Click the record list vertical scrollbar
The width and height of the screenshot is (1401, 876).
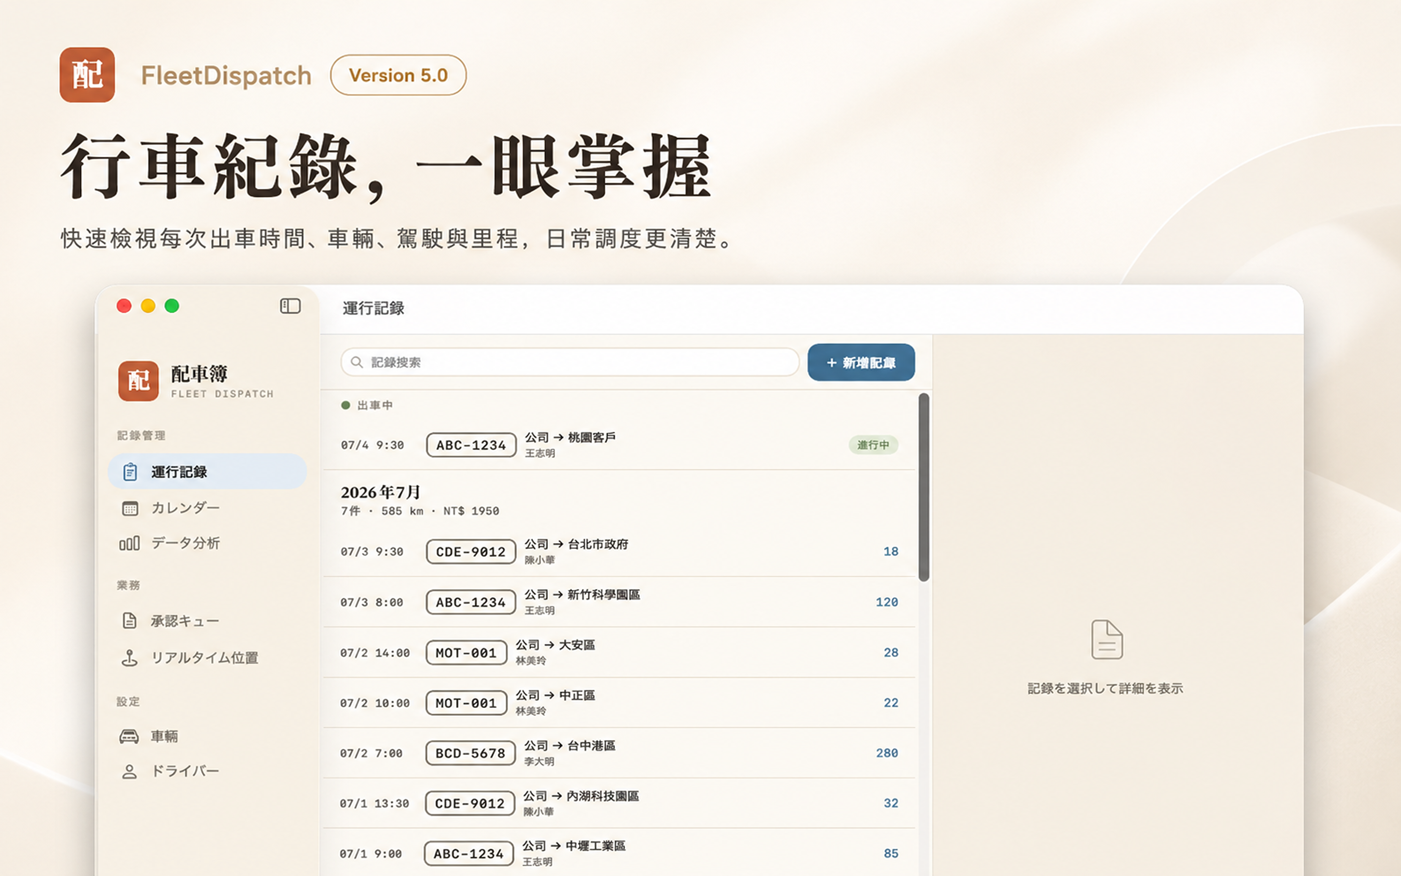point(923,487)
